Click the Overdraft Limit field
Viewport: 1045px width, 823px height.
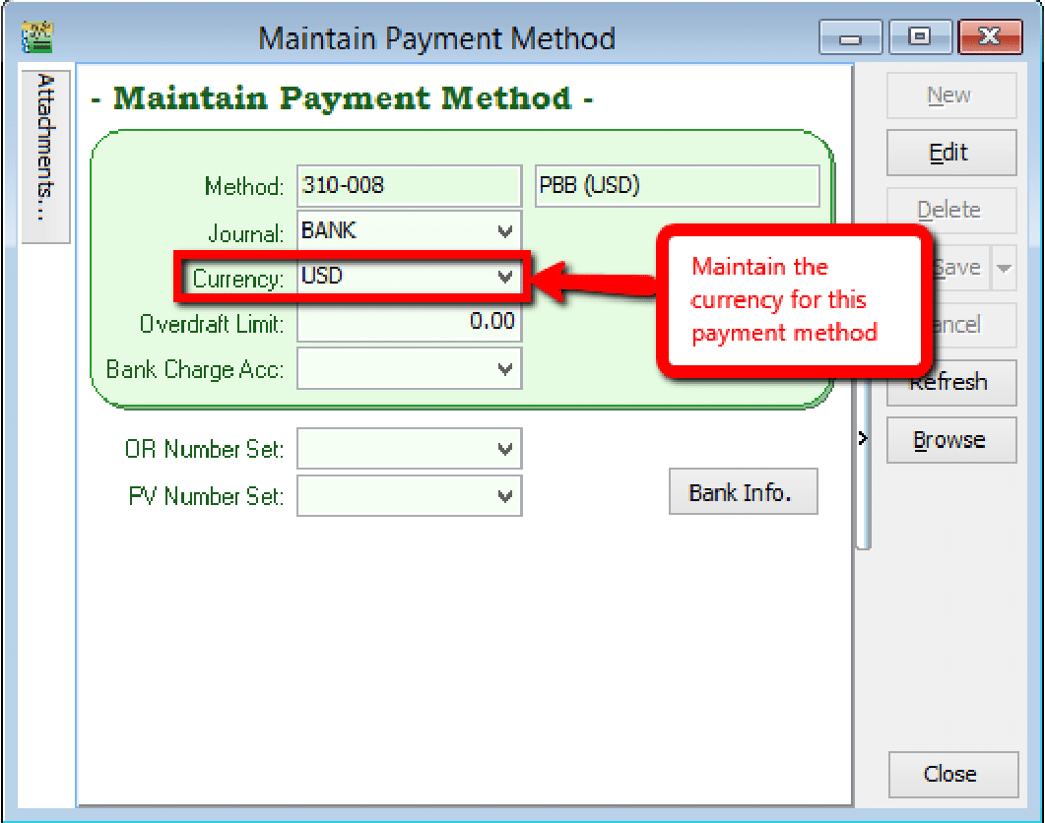[409, 323]
